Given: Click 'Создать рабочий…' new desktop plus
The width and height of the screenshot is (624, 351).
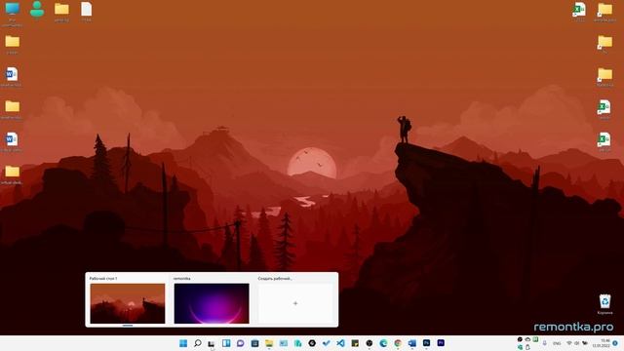Looking at the screenshot, I should [x=295, y=303].
